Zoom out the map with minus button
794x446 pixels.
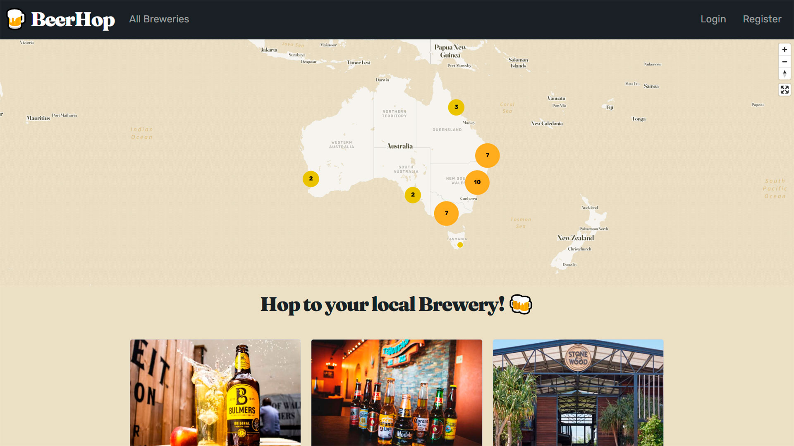(784, 62)
